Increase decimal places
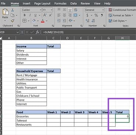 [88, 21]
